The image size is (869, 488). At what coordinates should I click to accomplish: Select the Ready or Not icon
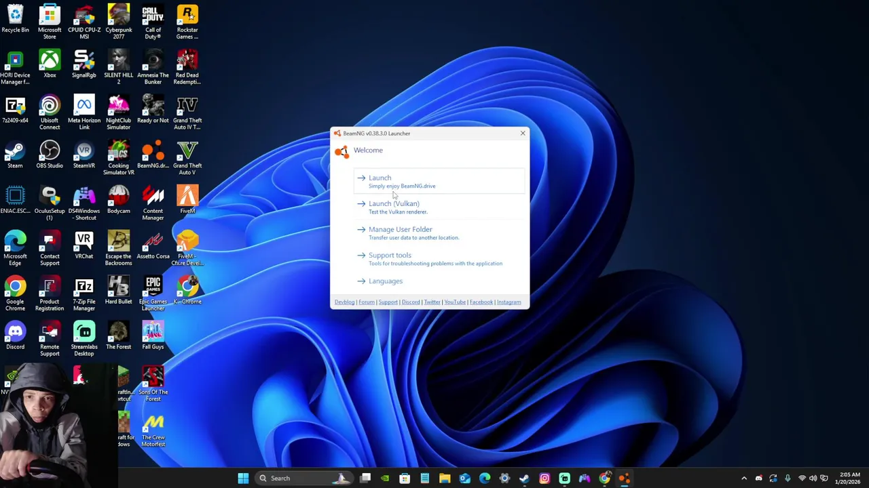pos(153,110)
